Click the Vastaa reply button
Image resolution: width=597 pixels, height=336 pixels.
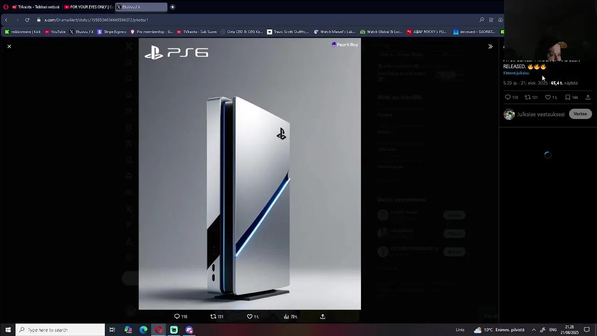click(580, 114)
